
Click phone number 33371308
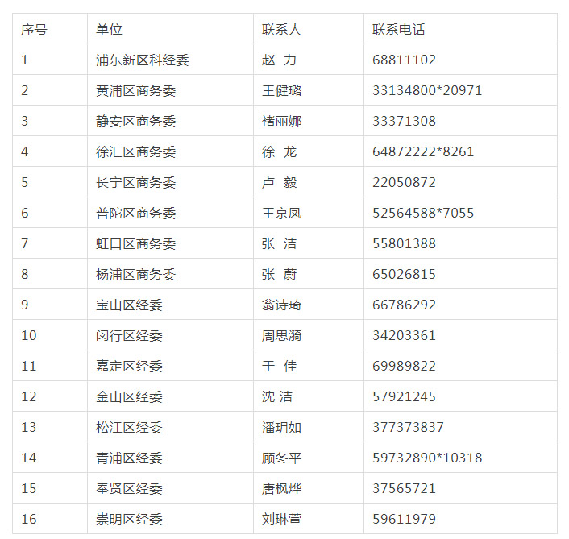coord(404,121)
